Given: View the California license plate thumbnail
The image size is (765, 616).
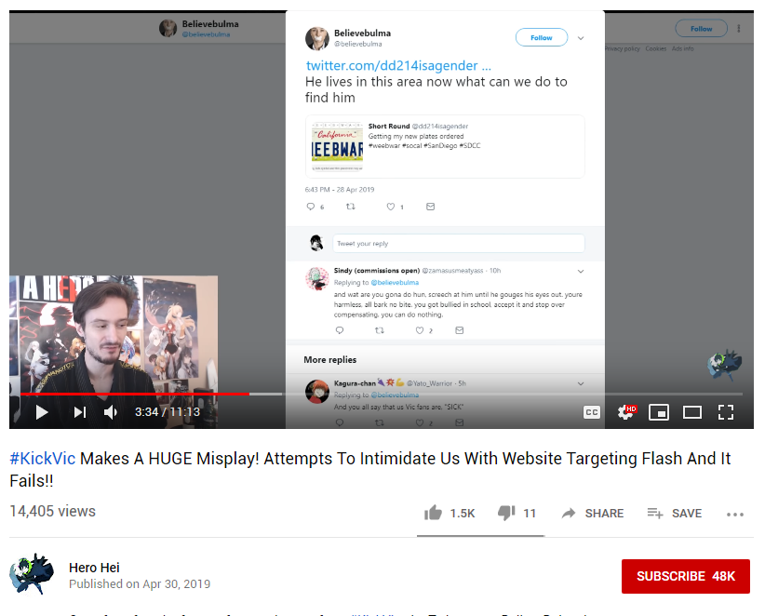Looking at the screenshot, I should click(x=337, y=146).
